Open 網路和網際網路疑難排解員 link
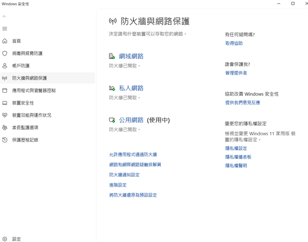 [x=135, y=165]
